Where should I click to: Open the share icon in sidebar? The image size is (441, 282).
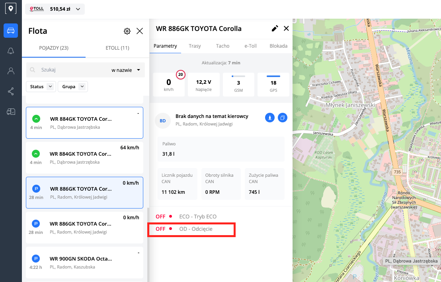coord(11,91)
